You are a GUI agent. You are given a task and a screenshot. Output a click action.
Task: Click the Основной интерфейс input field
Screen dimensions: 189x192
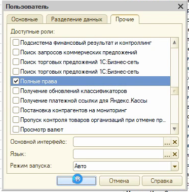tap(118, 142)
